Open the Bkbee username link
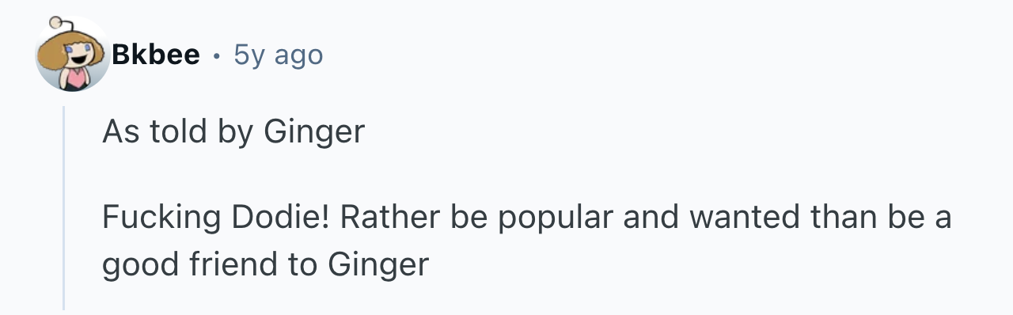1013x315 pixels. 156,55
